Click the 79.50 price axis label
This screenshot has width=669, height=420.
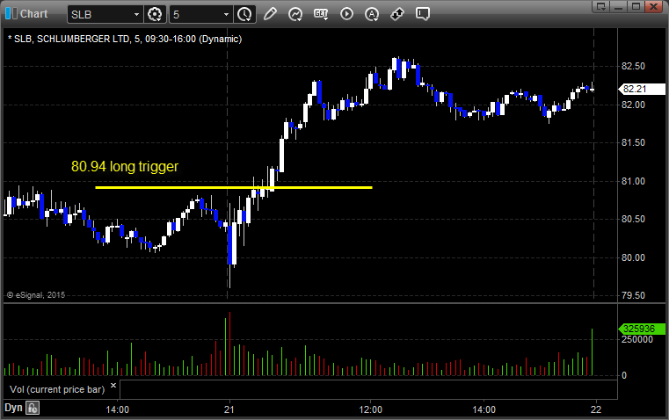633,295
